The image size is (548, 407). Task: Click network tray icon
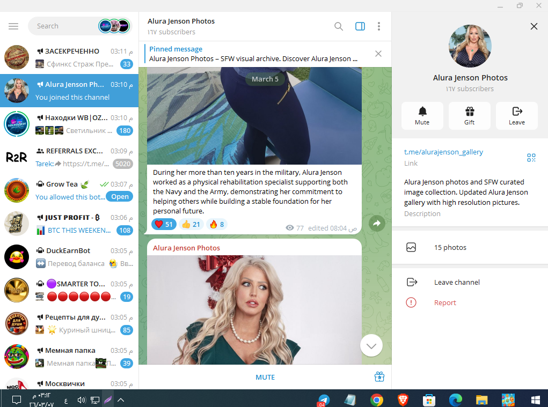pyautogui.click(x=94, y=400)
